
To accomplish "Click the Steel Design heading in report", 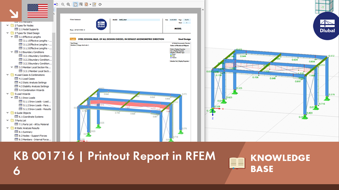I will point(184,39).
